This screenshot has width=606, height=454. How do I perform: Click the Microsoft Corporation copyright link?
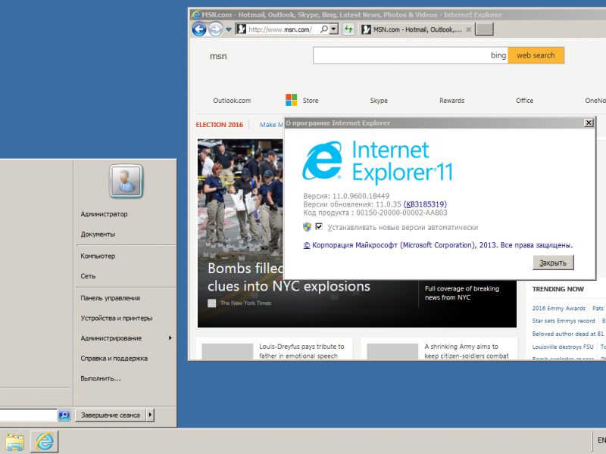pyautogui.click(x=438, y=245)
